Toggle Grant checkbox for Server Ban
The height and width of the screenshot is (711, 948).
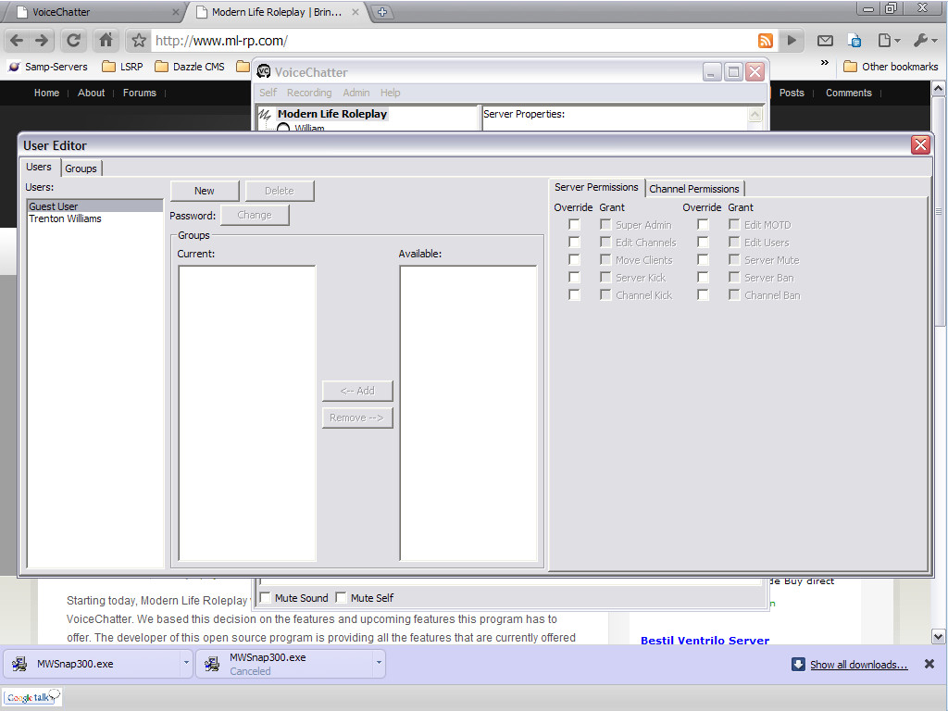tap(734, 277)
